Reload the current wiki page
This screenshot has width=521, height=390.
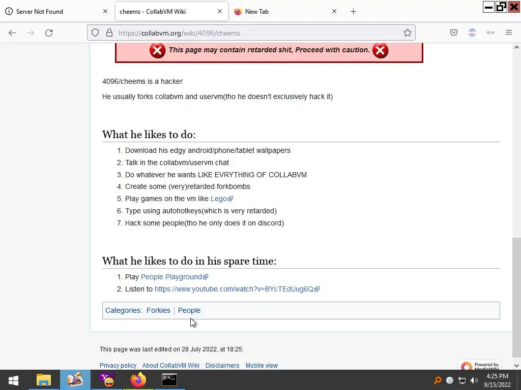click(49, 33)
